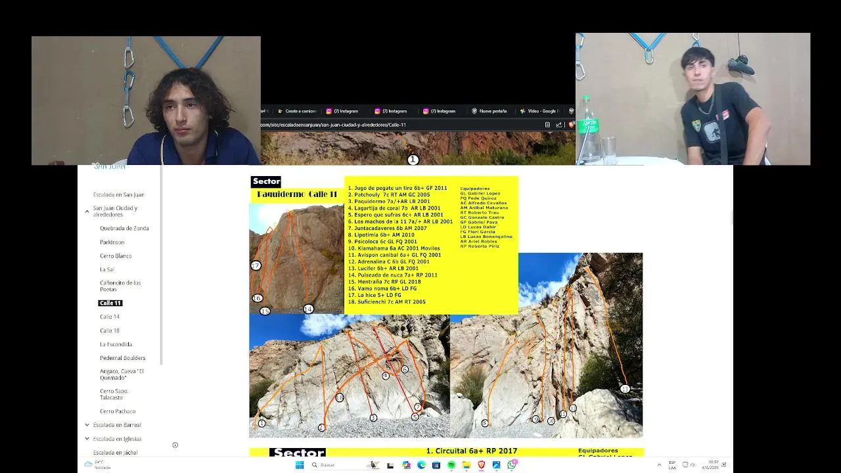This screenshot has height=473, width=841.
Task: Open WhatsApp from the taskbar
Action: click(x=512, y=465)
